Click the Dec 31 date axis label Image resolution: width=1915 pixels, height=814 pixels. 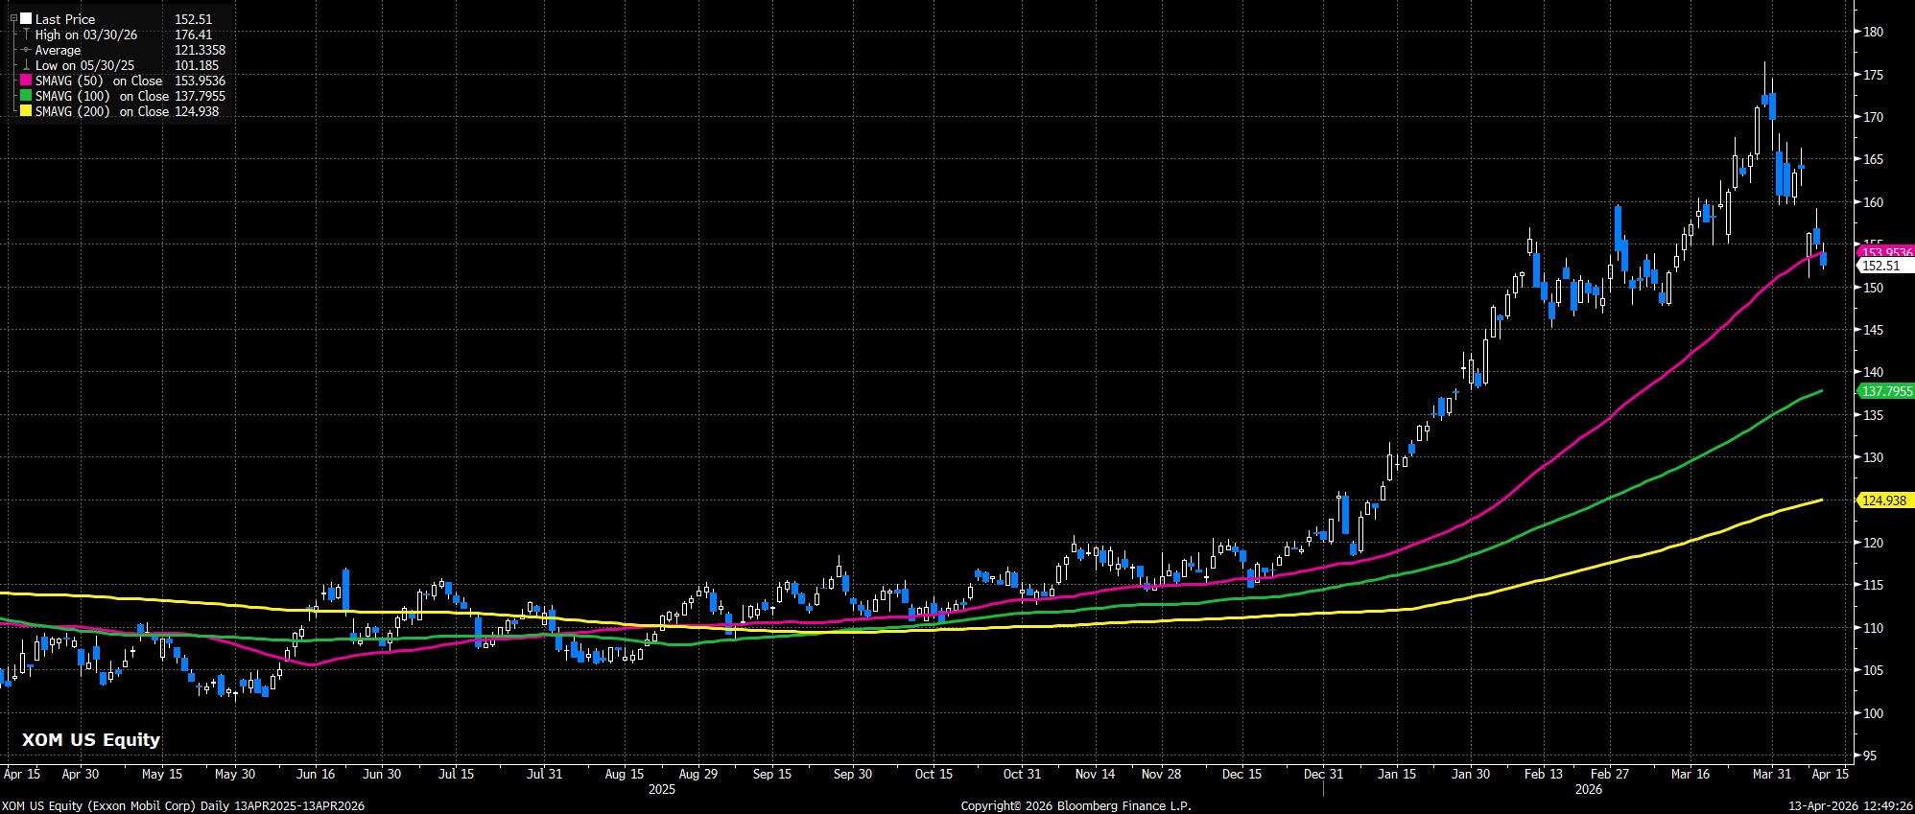pyautogui.click(x=1323, y=774)
